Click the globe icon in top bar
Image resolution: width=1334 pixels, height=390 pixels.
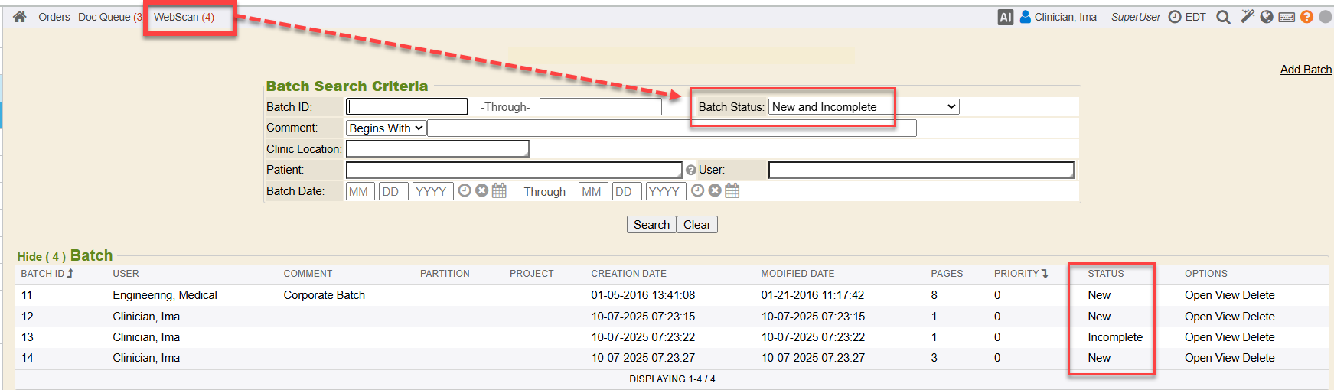(1267, 17)
